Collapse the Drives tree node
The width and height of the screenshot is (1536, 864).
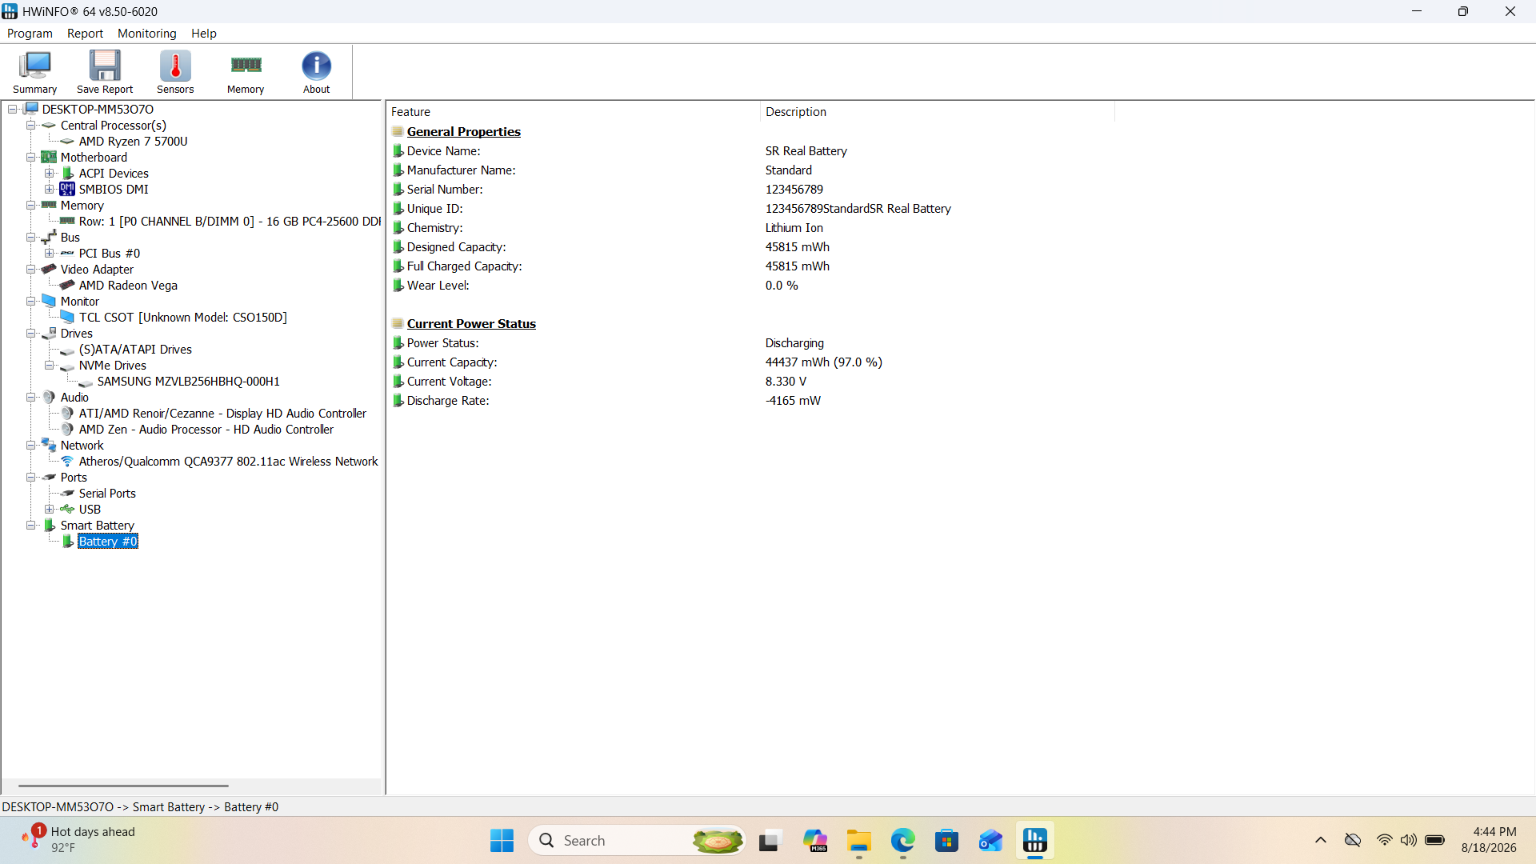coord(30,333)
